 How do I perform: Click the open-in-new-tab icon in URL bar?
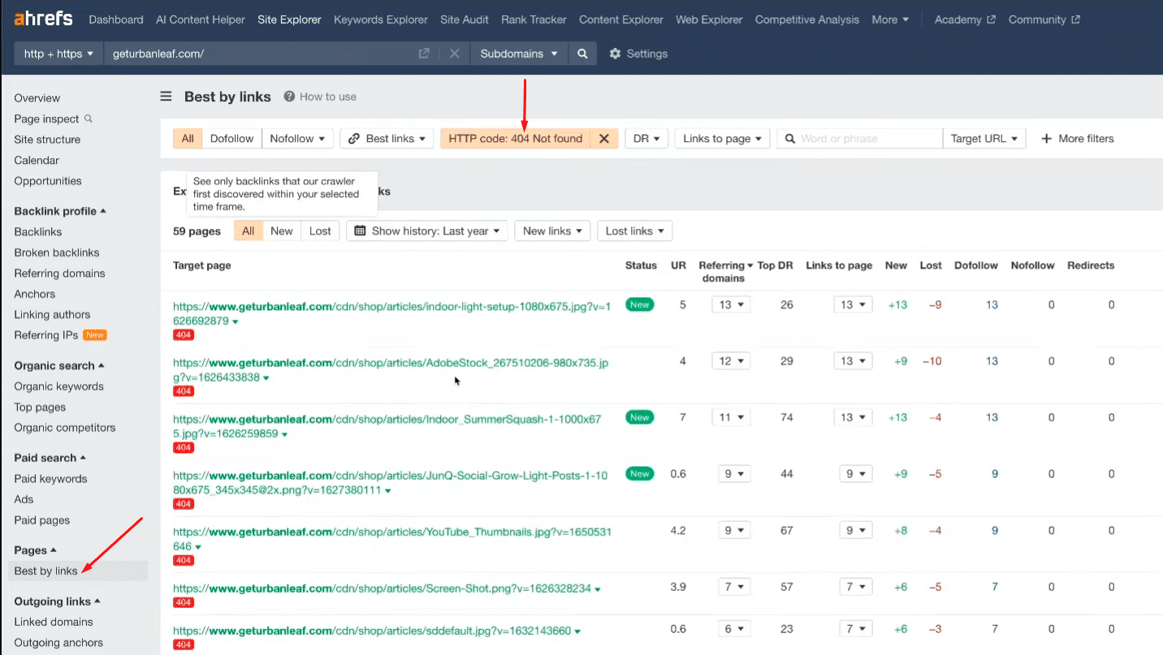point(424,54)
